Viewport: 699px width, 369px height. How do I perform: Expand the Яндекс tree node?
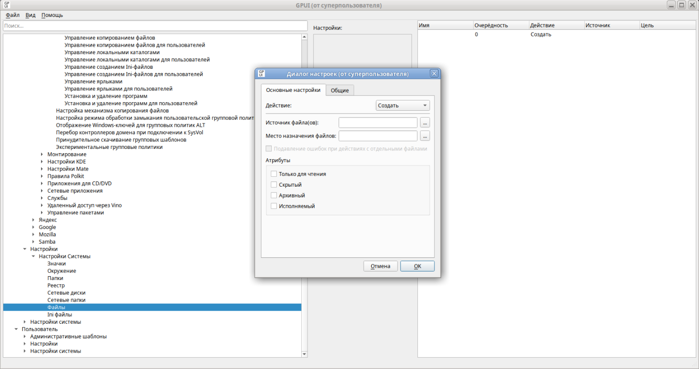pos(33,220)
